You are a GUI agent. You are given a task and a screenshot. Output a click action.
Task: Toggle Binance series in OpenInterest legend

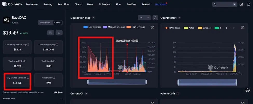[204, 28]
